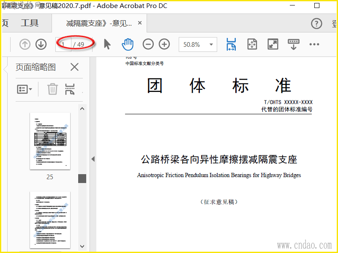Click the page number label 25
Image resolution: width=338 pixels, height=253 pixels.
tap(50, 177)
